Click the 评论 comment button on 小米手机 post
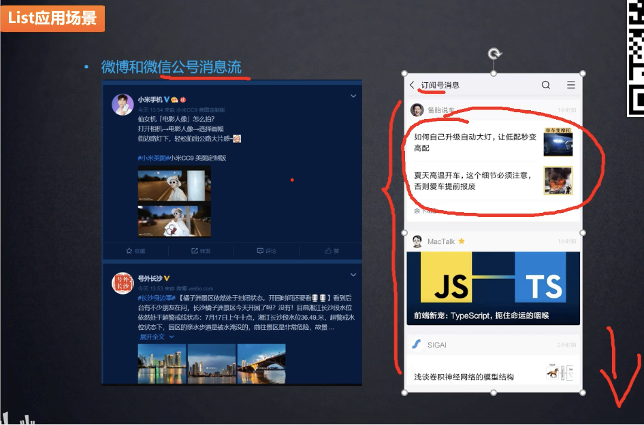644x425 pixels. pyautogui.click(x=267, y=251)
